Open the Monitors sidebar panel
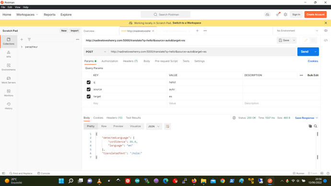Screen dimensions: 331x186 [9, 93]
